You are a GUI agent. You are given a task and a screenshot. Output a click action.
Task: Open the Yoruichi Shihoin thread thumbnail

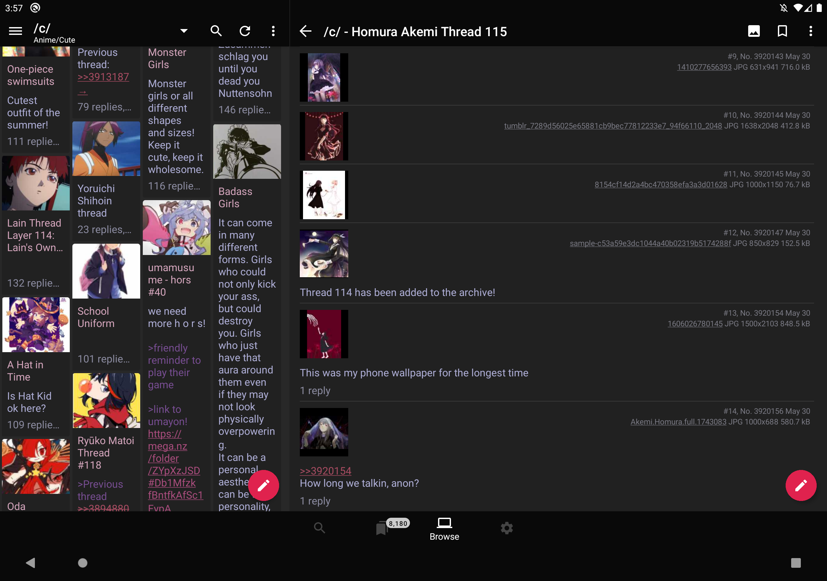click(x=106, y=149)
